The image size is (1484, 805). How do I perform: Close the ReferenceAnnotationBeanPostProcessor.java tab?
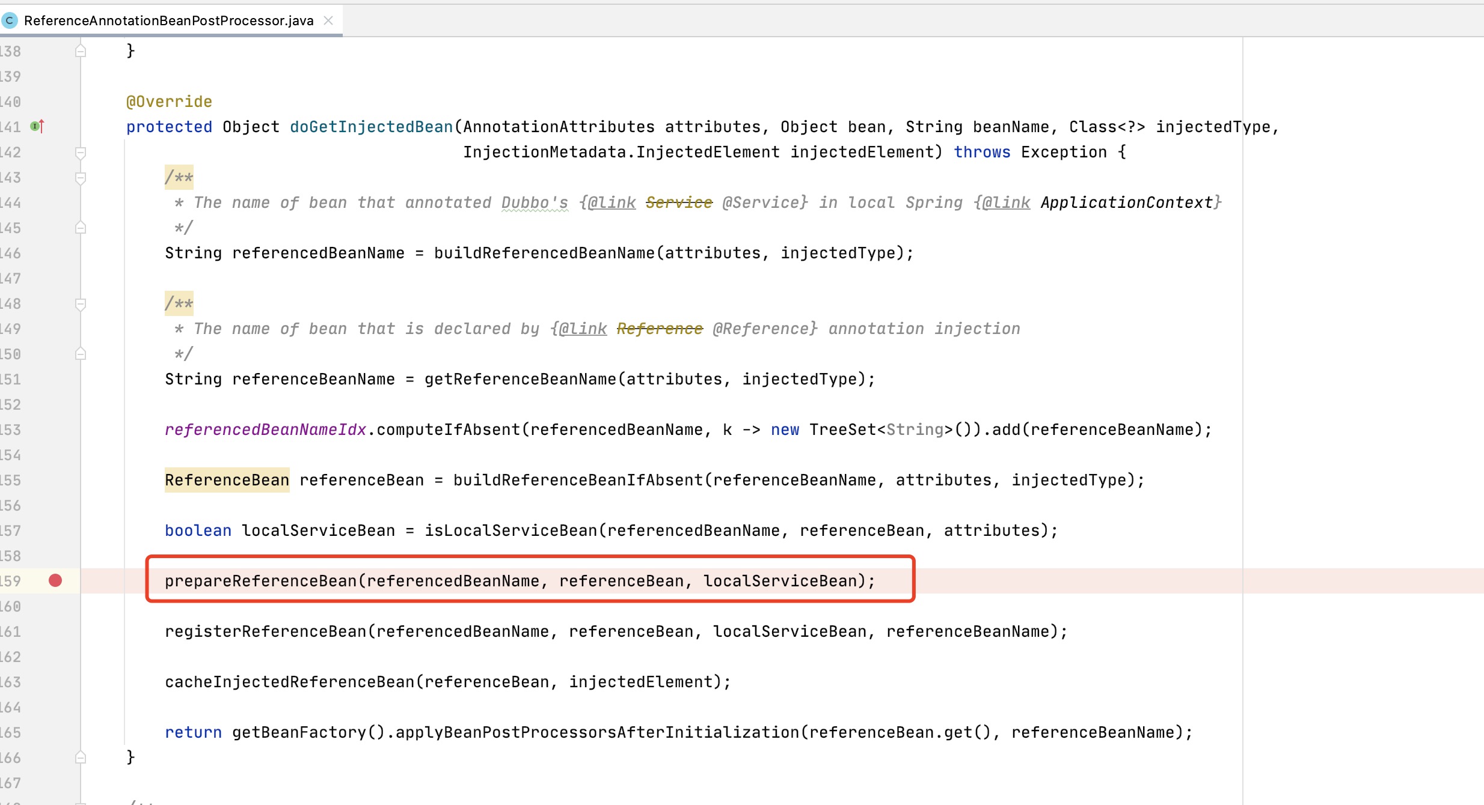pyautogui.click(x=328, y=20)
